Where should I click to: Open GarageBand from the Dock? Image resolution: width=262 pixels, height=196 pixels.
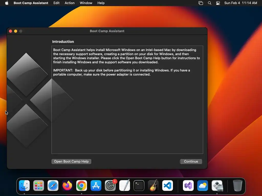pyautogui.click(x=153, y=186)
